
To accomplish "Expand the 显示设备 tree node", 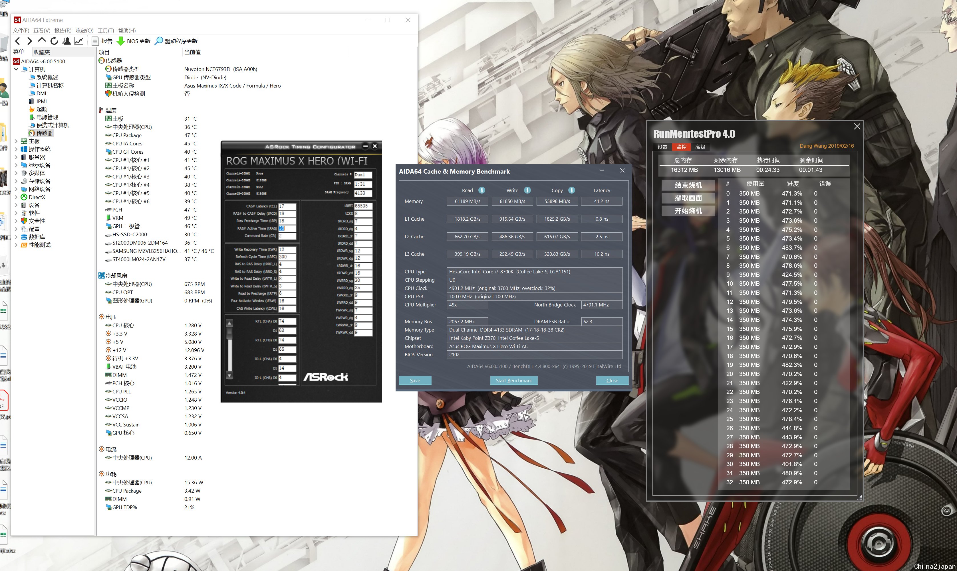I will 16,165.
